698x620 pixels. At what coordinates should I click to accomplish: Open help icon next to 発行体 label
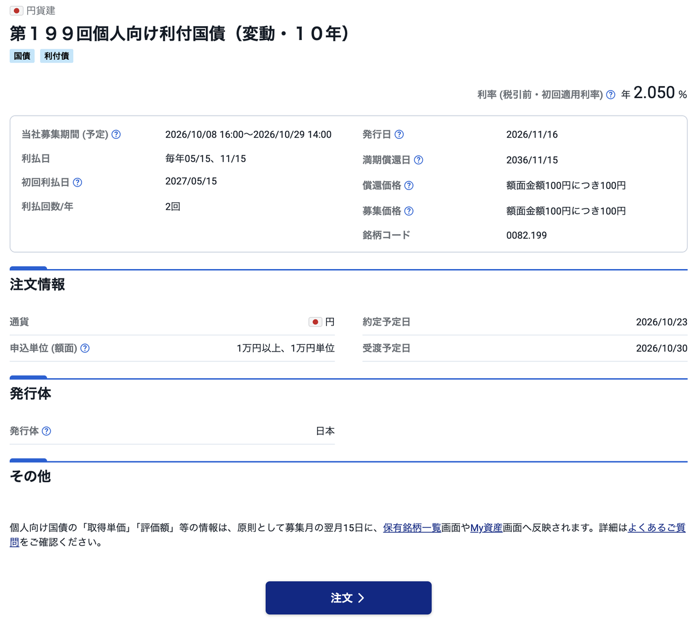click(x=47, y=431)
